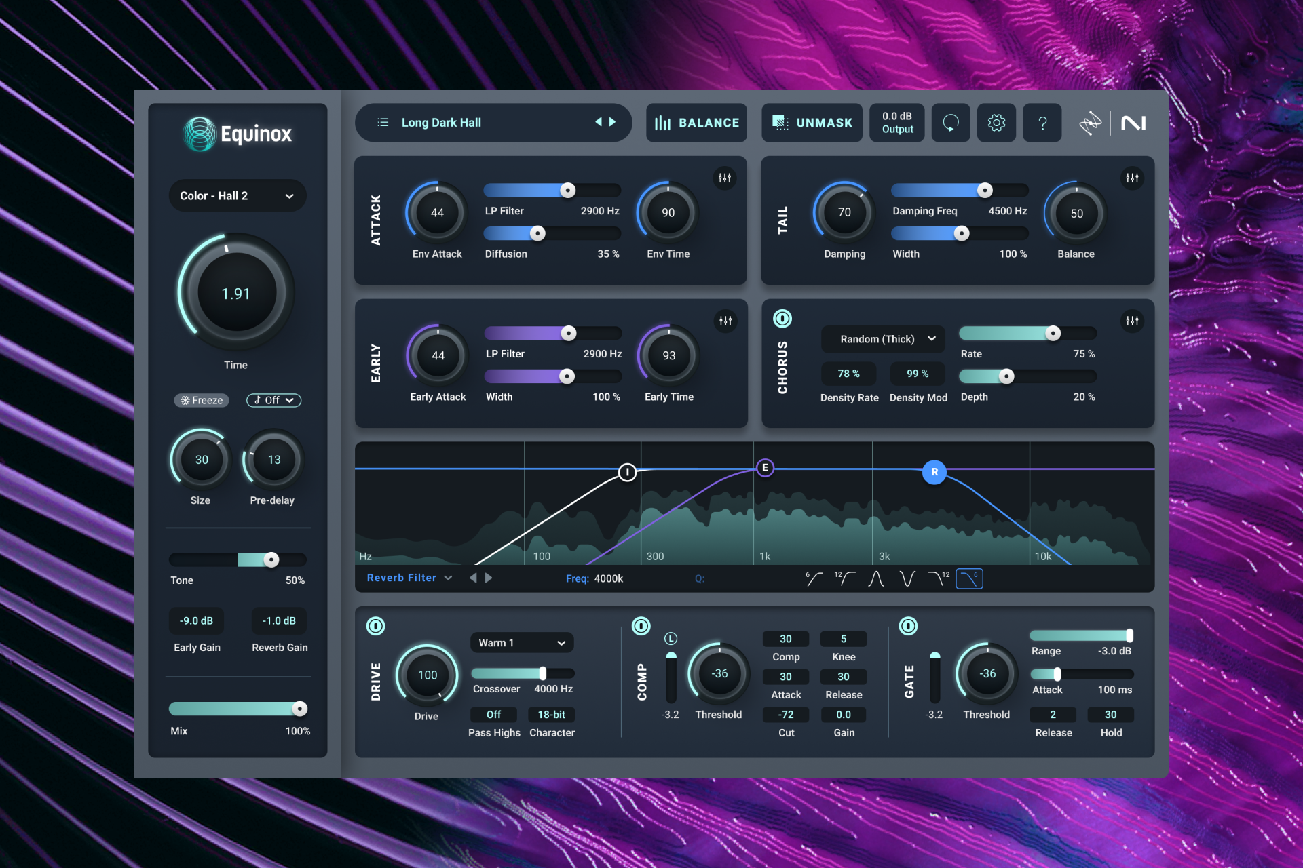Open Attack panel advanced settings icon
Viewport: 1303px width, 868px height.
725,178
